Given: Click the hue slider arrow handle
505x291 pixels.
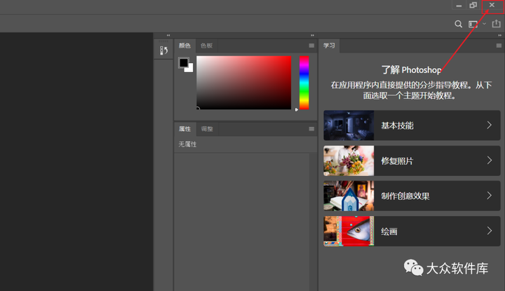Looking at the screenshot, I should pos(297,109).
